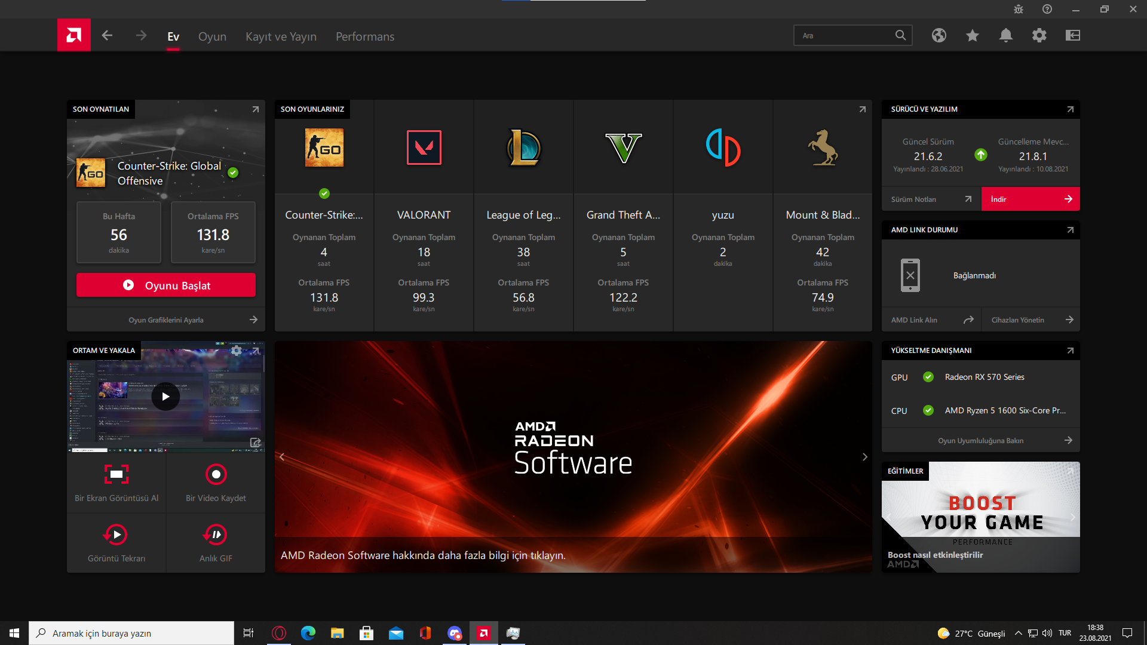Click AMD Link Alın

[931, 320]
